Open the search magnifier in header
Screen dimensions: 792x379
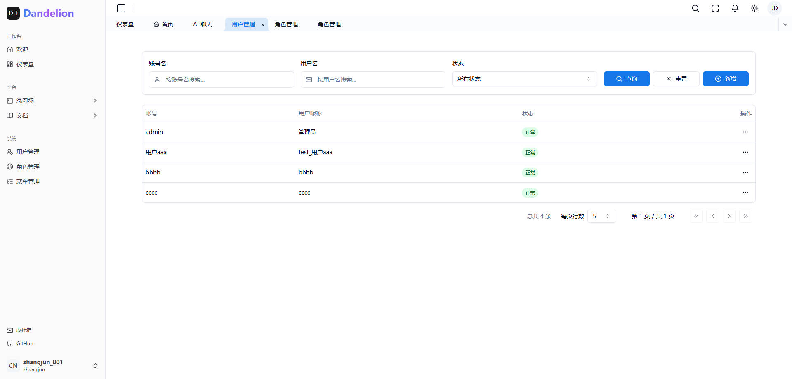[695, 8]
